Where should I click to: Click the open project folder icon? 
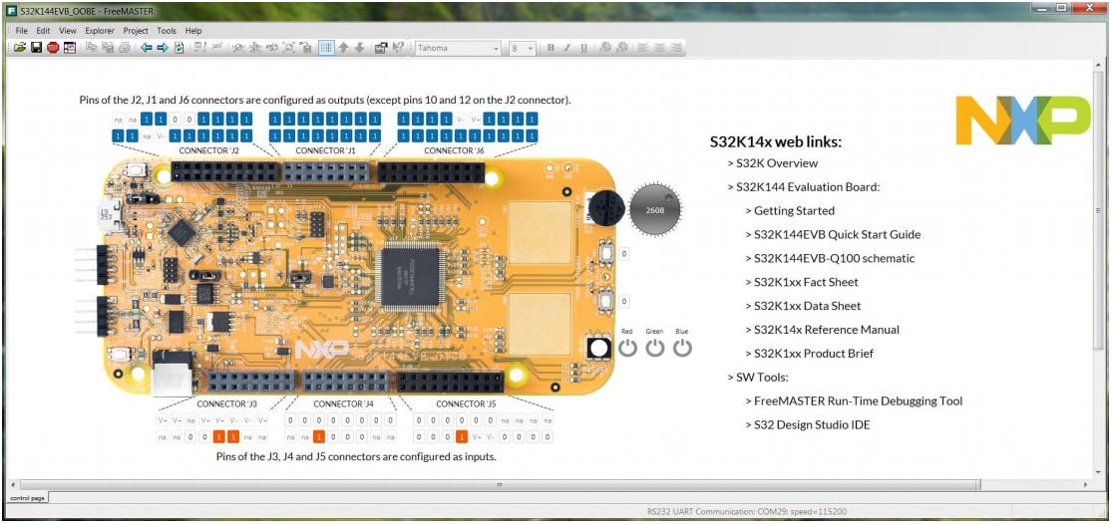click(x=20, y=48)
